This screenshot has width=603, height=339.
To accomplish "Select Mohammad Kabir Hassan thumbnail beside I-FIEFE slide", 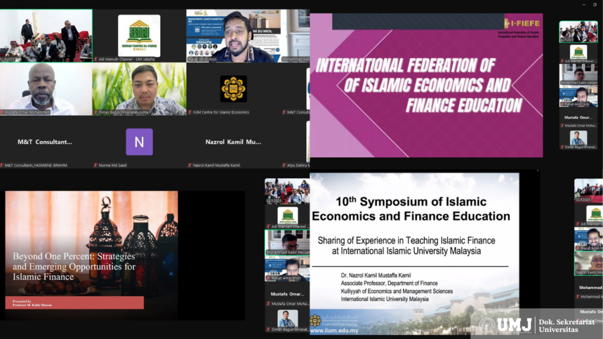I will (x=578, y=74).
